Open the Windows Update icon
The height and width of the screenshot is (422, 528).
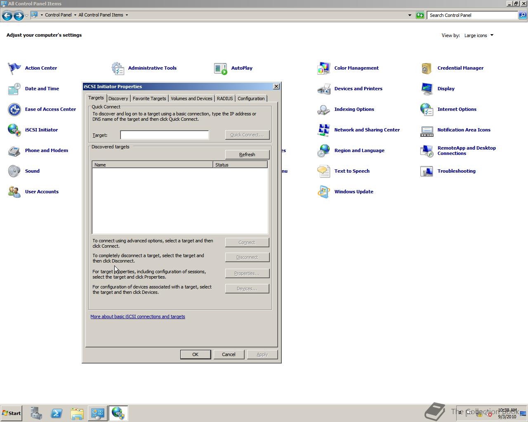[x=324, y=192]
